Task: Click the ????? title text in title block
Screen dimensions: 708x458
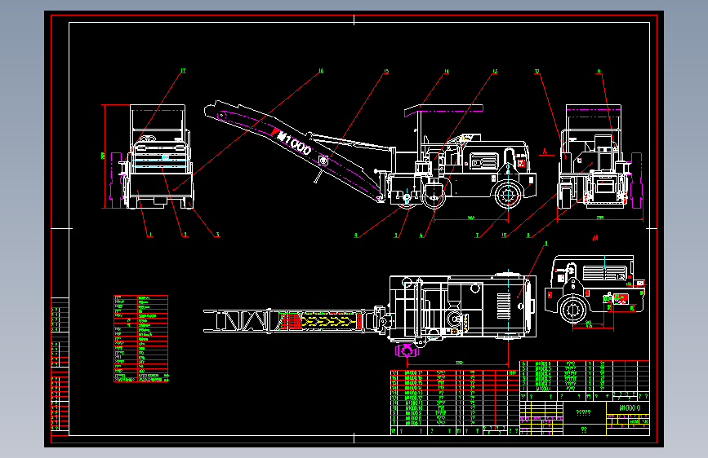Action: click(584, 412)
